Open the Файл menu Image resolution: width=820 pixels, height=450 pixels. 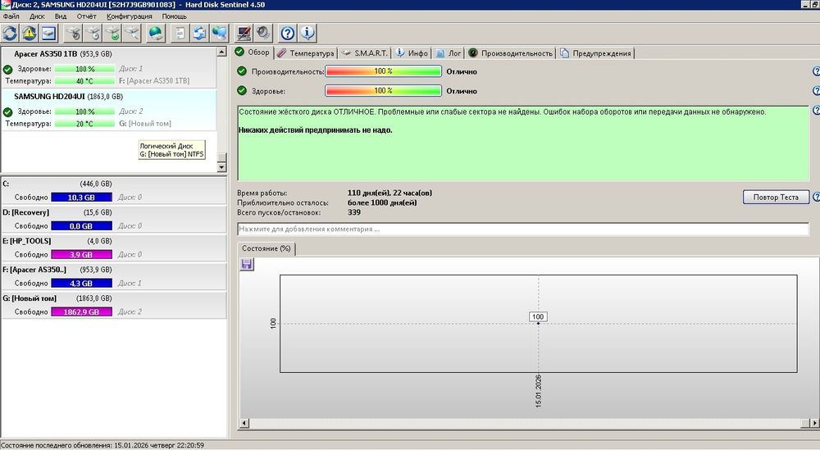(11, 16)
